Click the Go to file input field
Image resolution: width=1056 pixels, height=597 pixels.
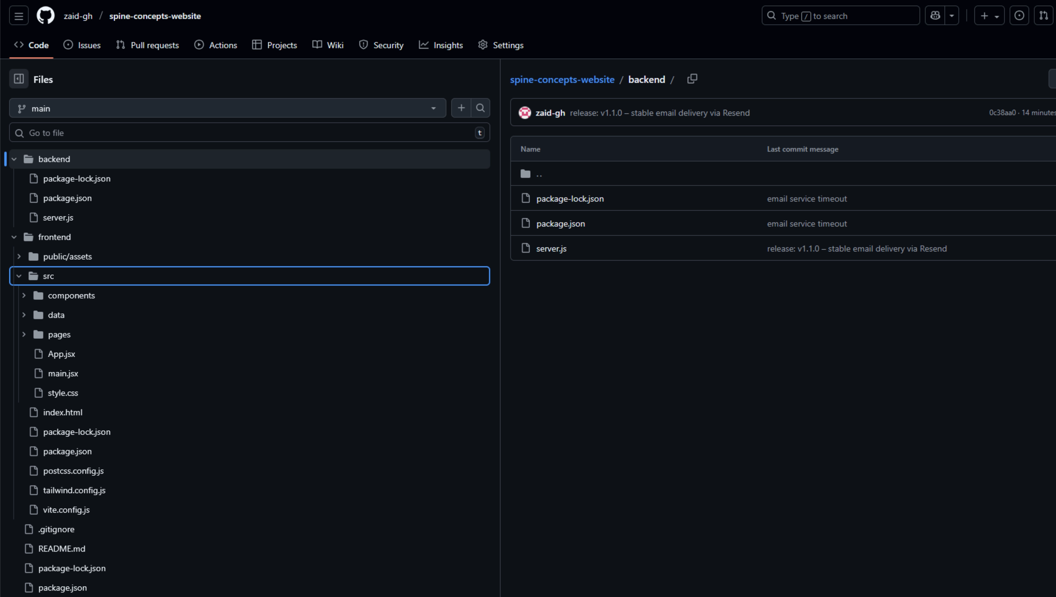coord(246,133)
